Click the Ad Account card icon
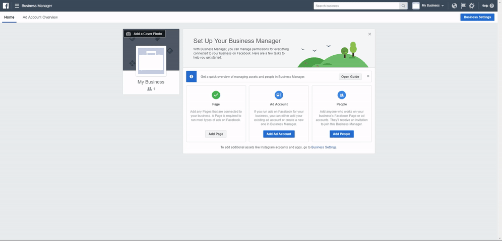 [279, 95]
